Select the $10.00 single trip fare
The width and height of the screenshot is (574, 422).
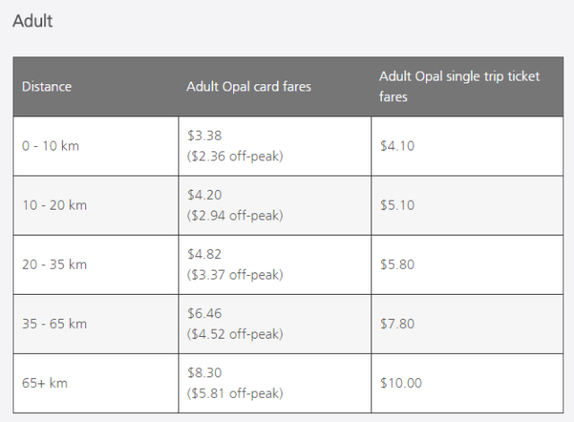[x=401, y=383]
